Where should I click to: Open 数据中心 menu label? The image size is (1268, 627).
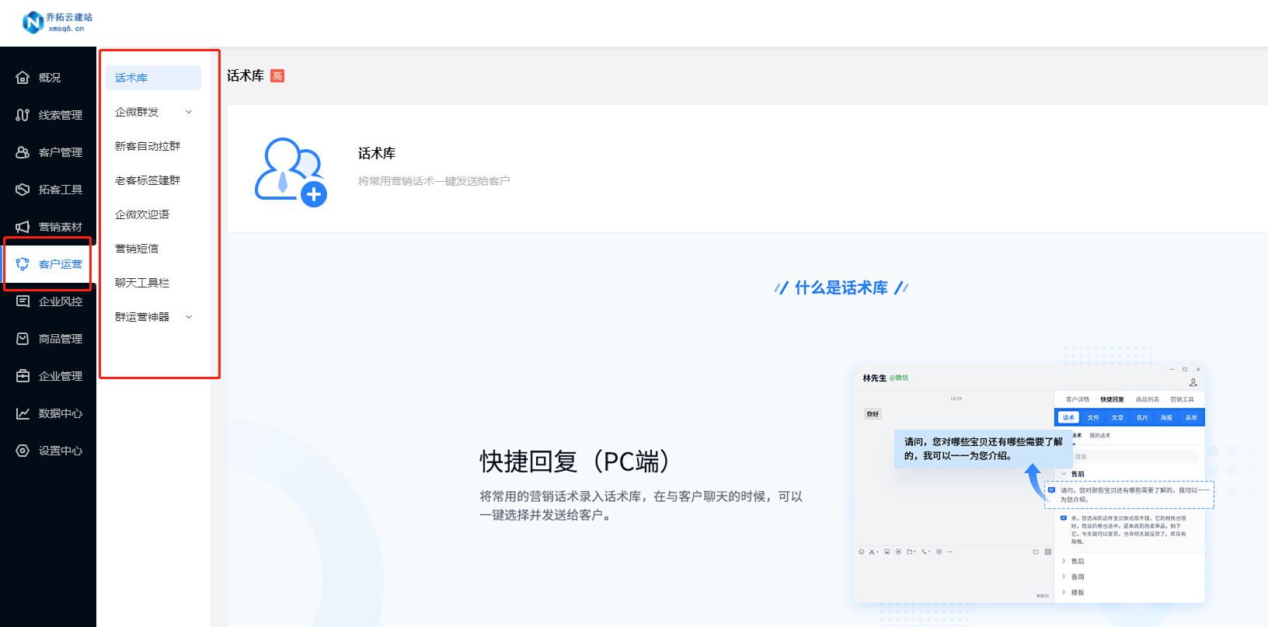(x=61, y=413)
